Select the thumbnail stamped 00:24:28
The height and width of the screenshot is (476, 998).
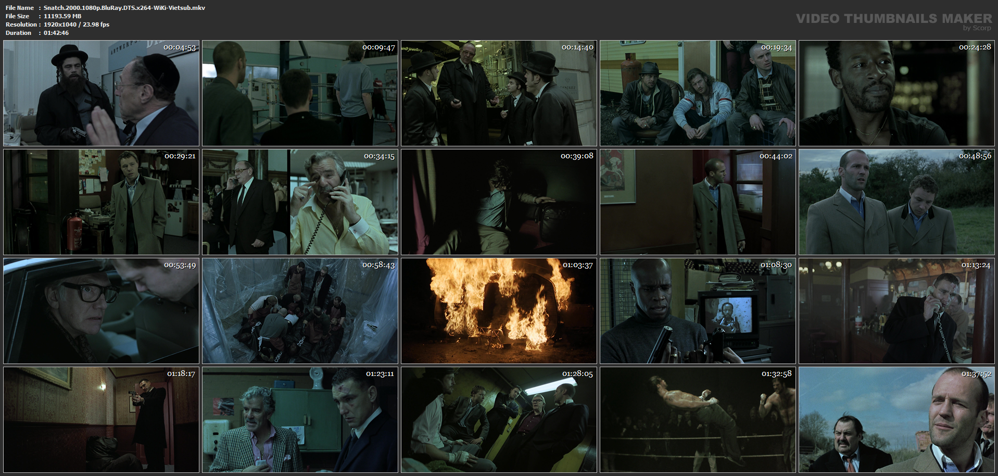click(x=896, y=93)
